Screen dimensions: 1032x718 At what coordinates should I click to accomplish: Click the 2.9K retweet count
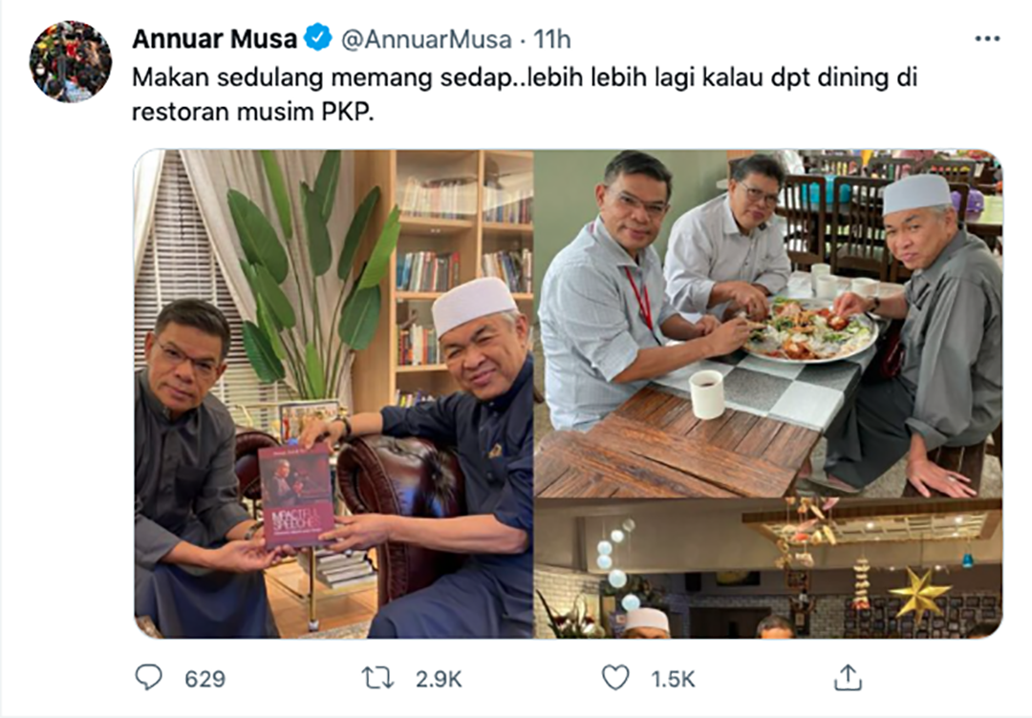point(439,679)
